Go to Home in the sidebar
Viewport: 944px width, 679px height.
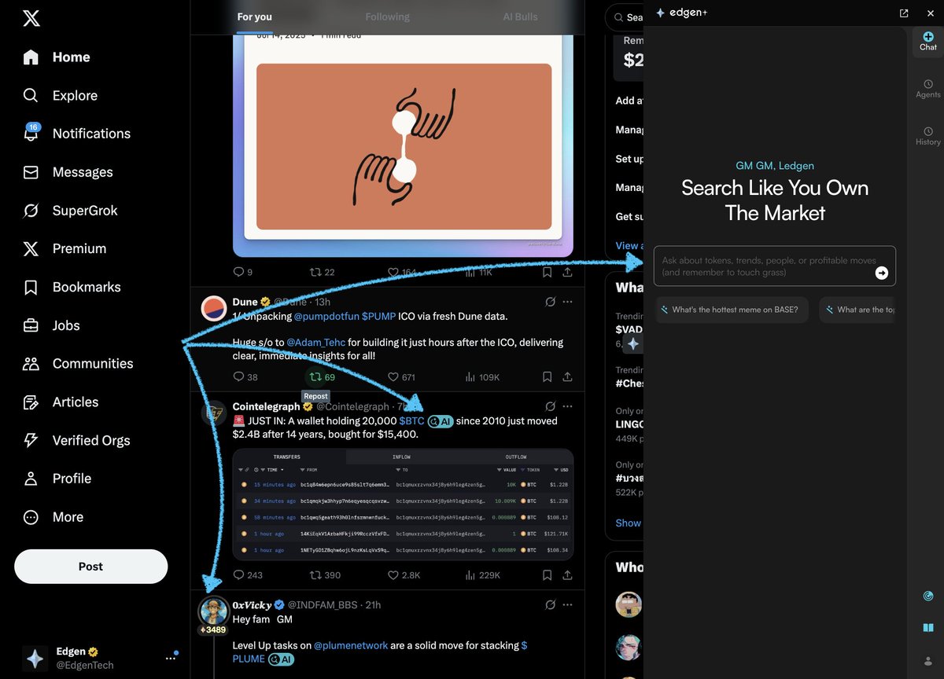(x=57, y=57)
